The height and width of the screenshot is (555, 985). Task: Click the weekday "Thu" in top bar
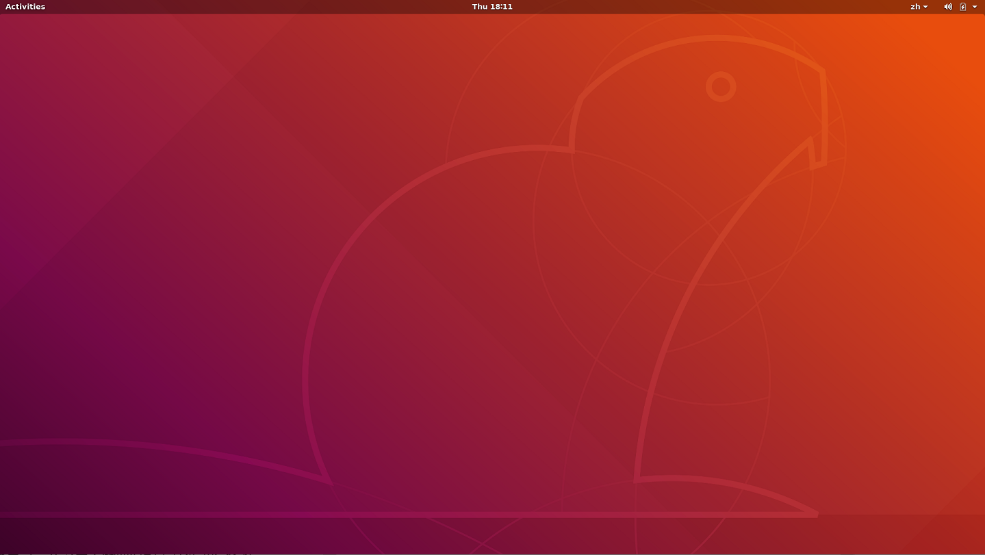[x=480, y=7]
